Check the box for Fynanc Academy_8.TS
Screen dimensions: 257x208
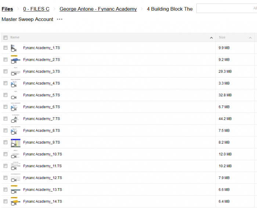tap(6, 130)
